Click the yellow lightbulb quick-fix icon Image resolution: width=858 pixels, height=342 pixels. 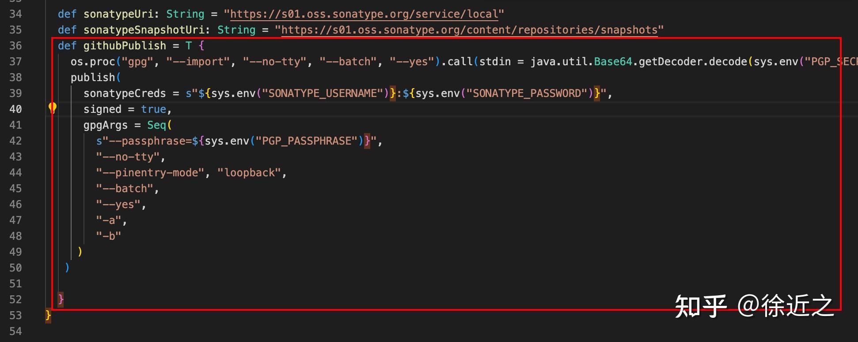52,108
